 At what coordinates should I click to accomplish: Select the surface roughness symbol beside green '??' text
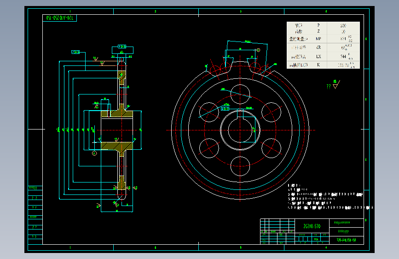click(x=336, y=85)
